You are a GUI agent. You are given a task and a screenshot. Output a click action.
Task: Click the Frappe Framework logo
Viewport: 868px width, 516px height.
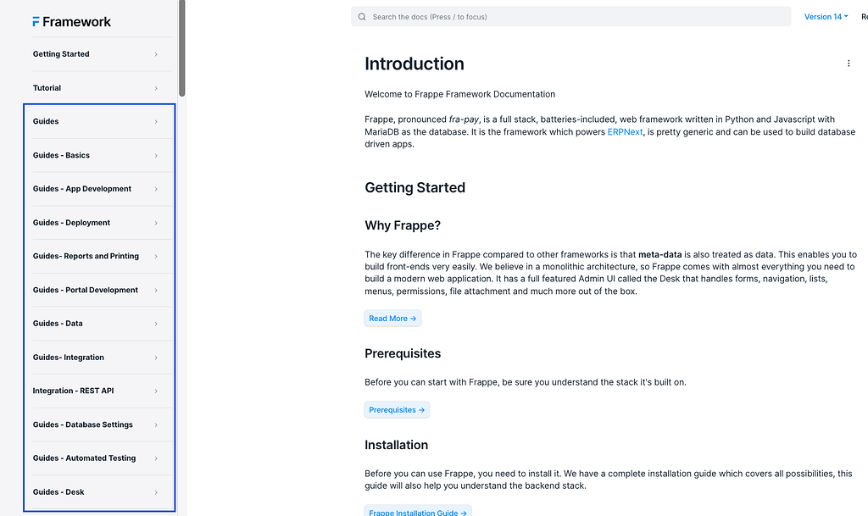71,21
